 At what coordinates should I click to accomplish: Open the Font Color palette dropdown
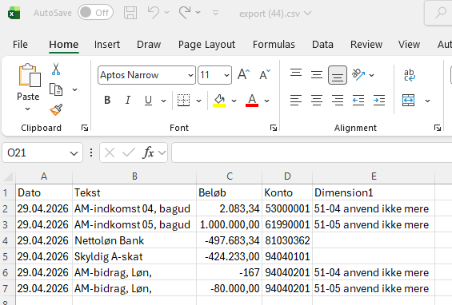coord(266,101)
